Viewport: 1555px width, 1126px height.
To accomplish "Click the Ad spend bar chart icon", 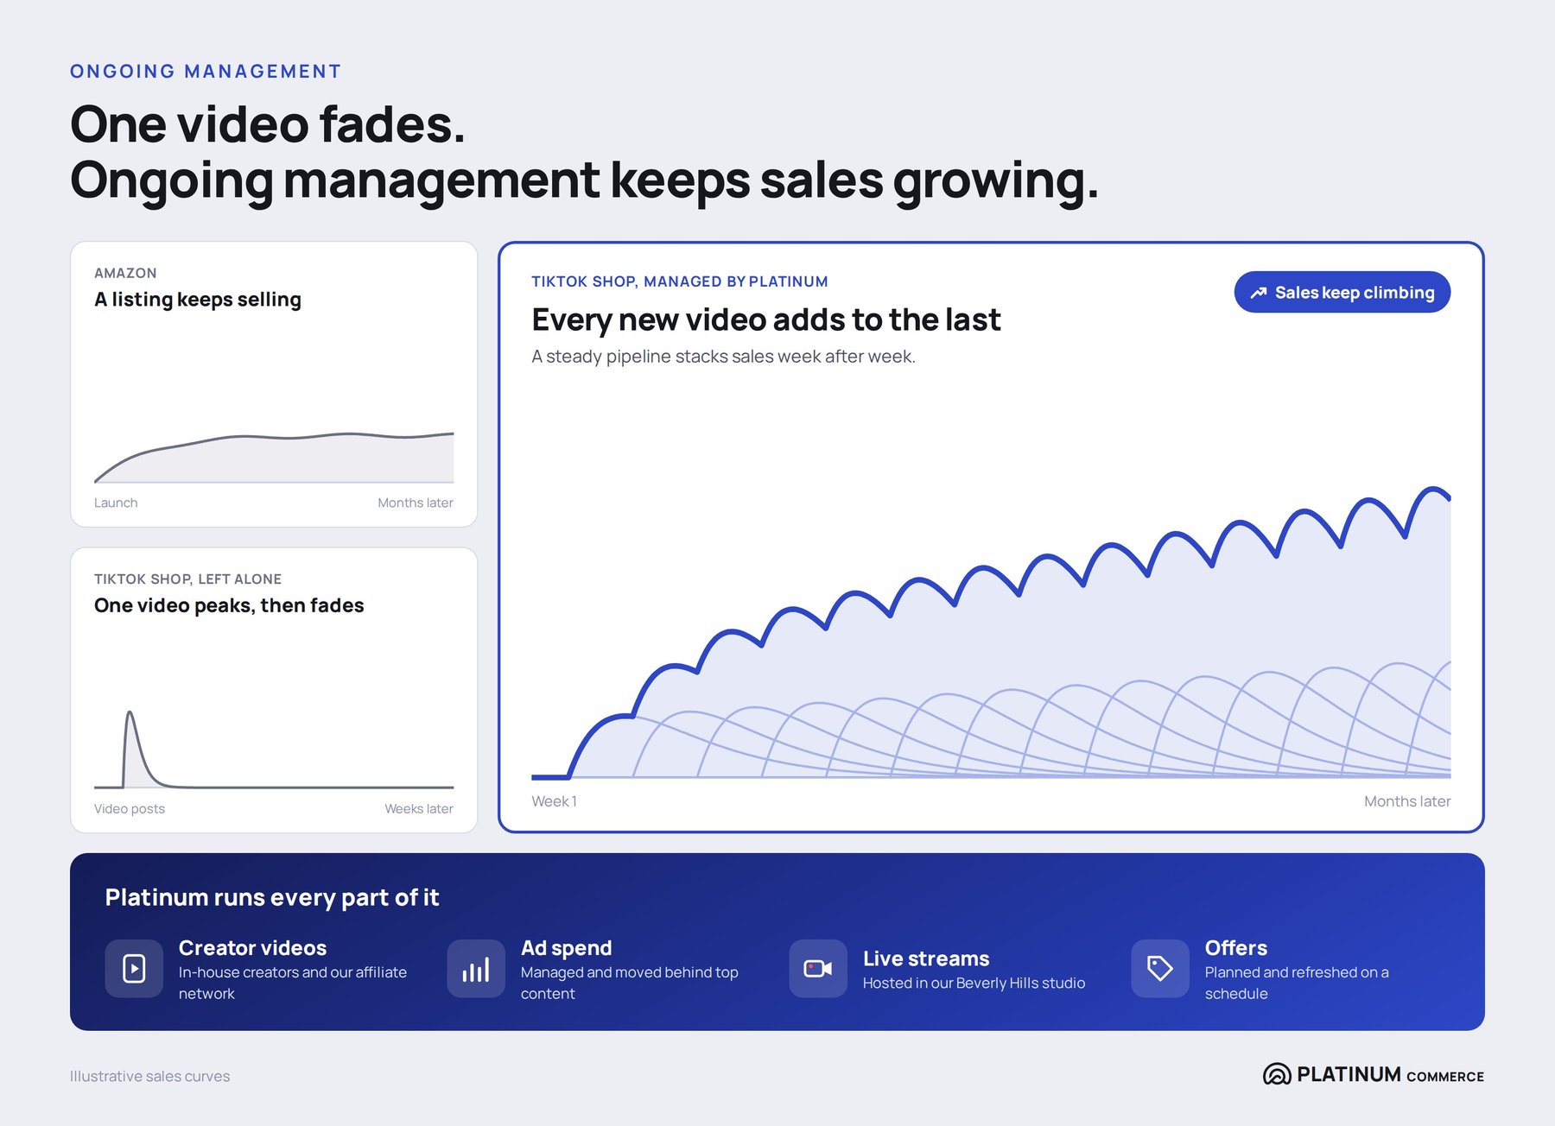I will (x=476, y=969).
